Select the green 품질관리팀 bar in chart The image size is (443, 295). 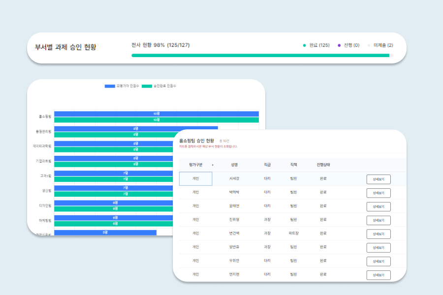pyautogui.click(x=113, y=134)
